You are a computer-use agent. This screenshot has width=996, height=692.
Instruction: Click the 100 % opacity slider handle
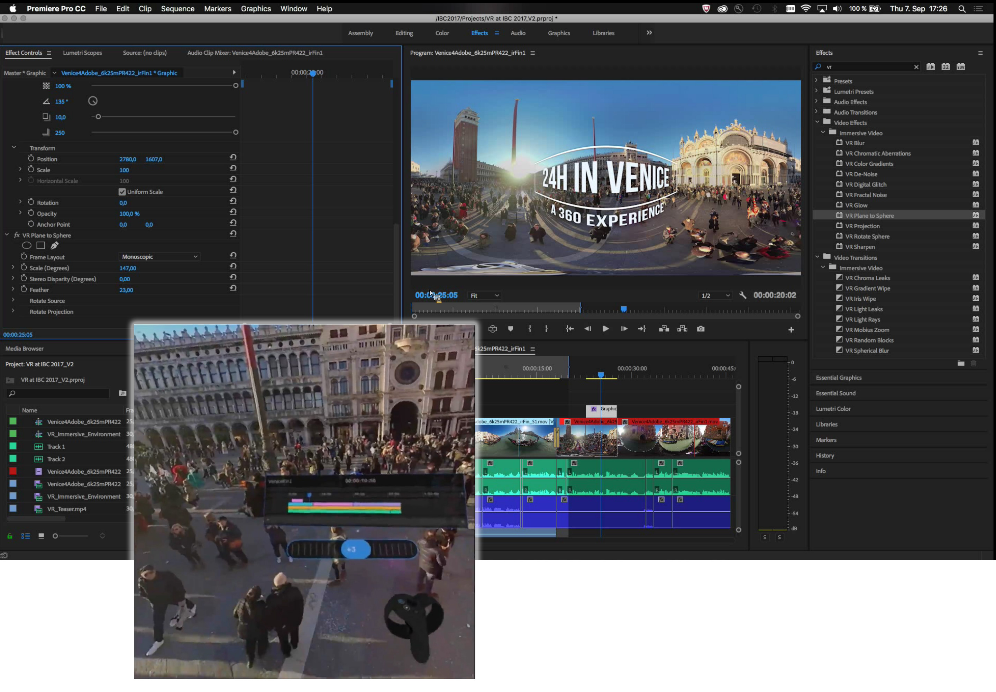236,85
